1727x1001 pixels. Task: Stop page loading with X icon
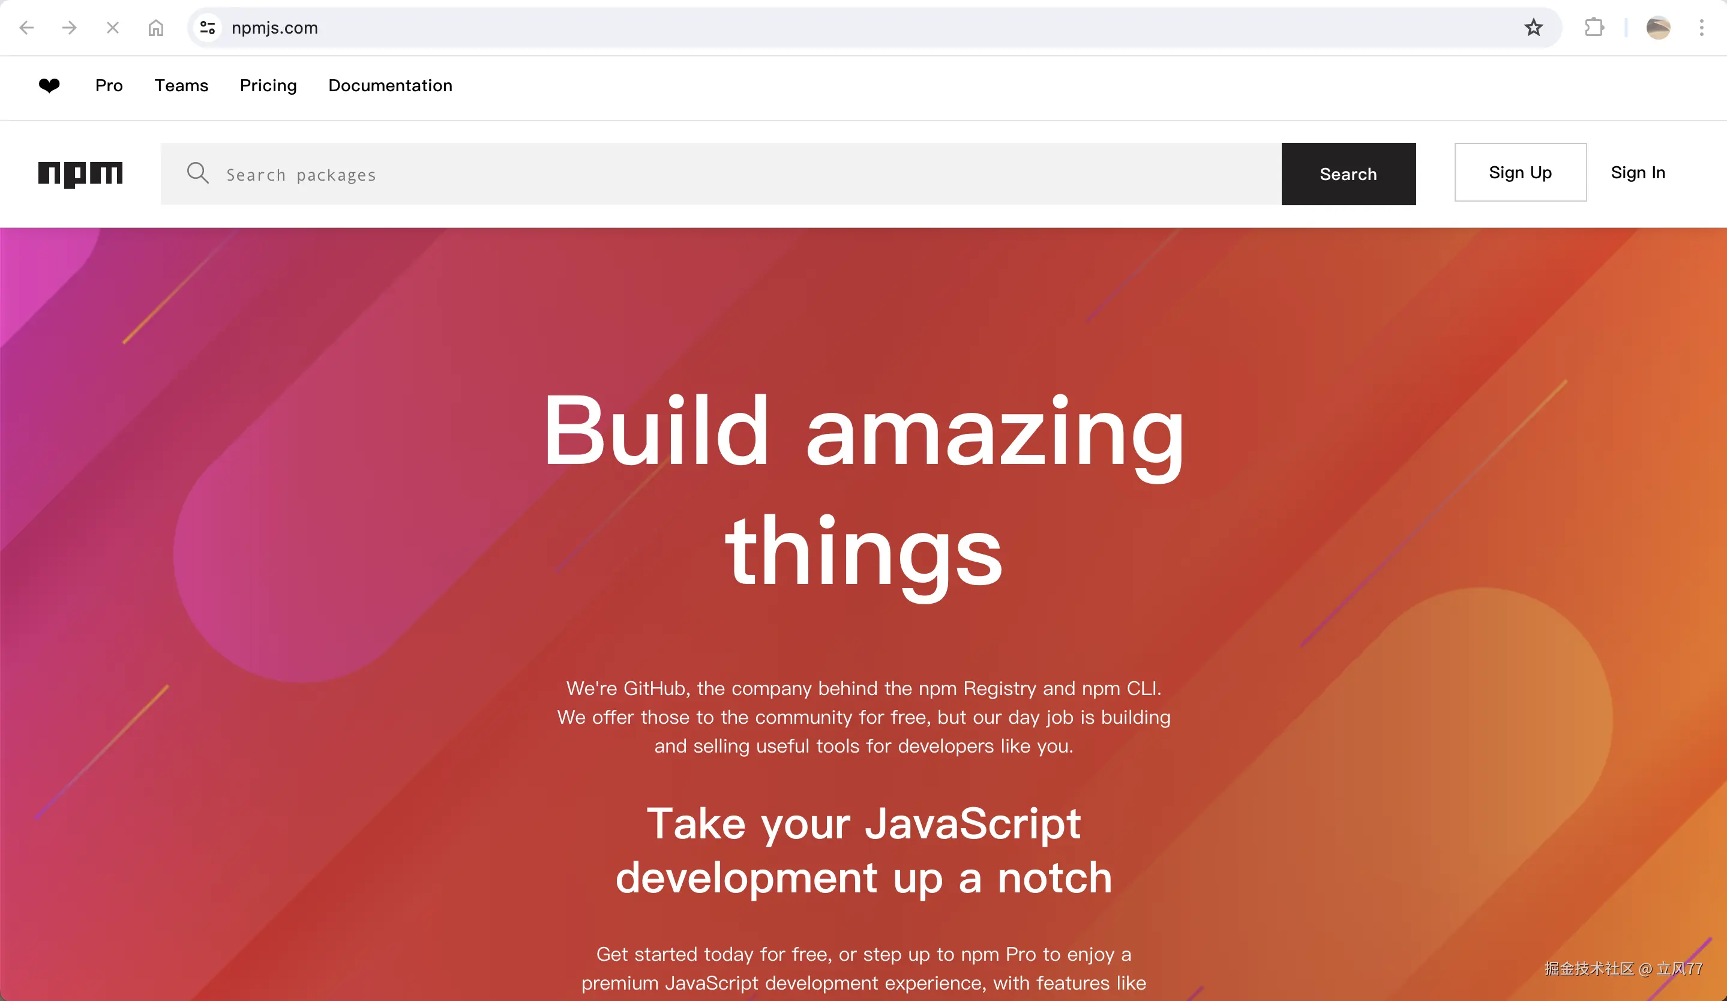[113, 28]
